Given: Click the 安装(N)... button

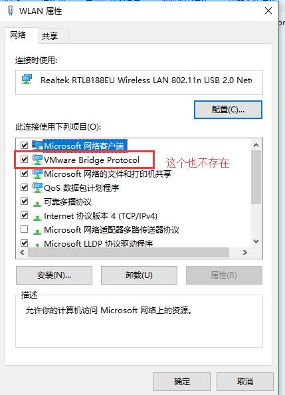Looking at the screenshot, I should (x=54, y=275).
